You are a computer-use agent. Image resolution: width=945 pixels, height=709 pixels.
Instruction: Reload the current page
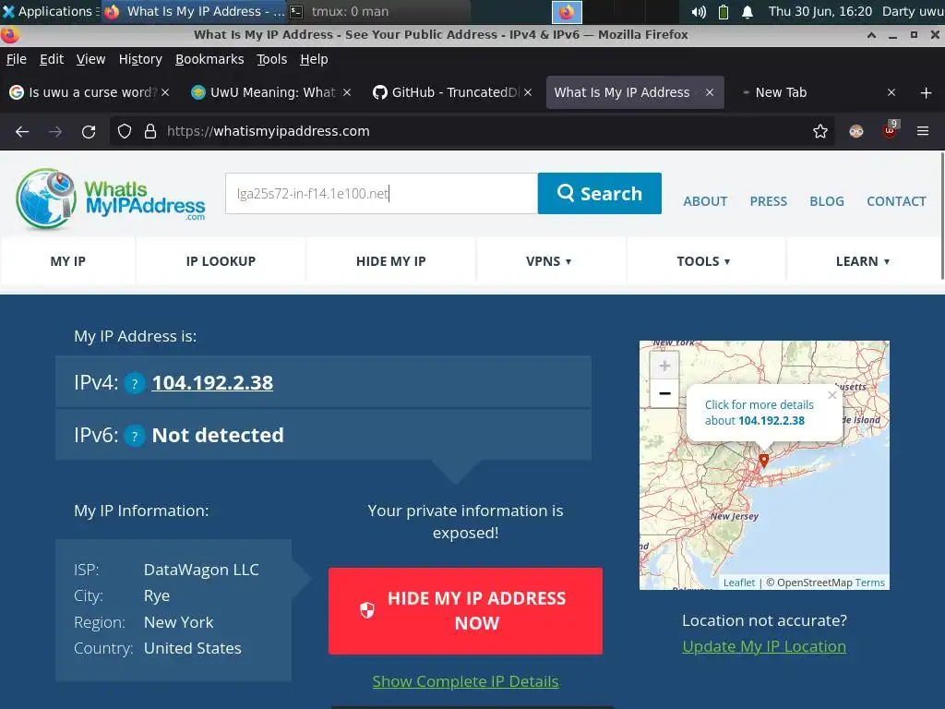coord(89,131)
